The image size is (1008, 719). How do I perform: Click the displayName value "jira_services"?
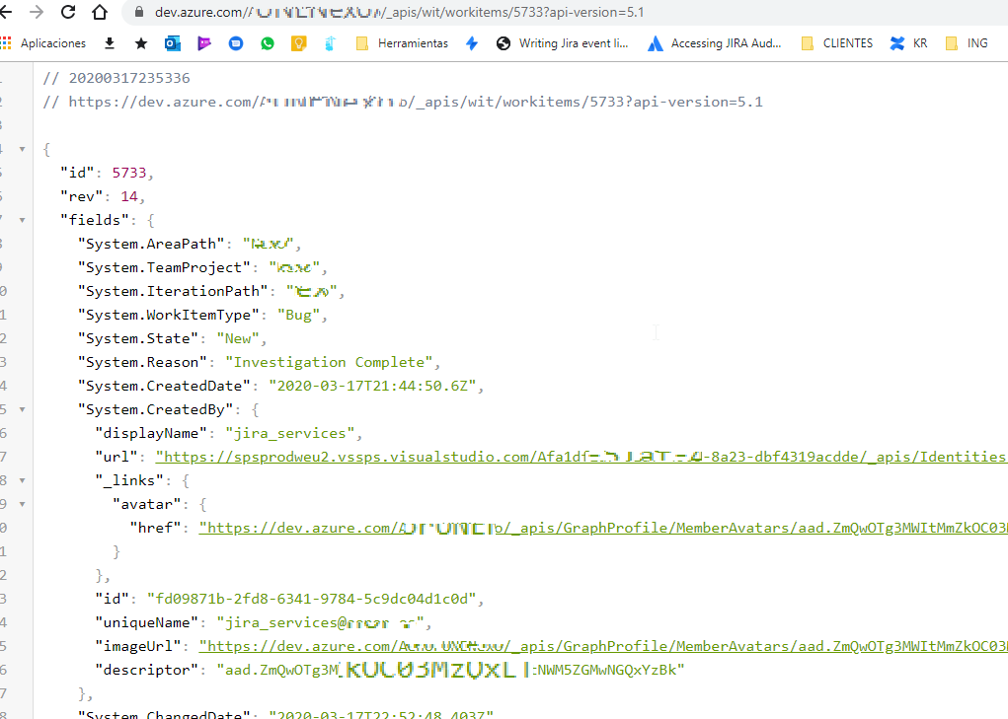point(290,433)
